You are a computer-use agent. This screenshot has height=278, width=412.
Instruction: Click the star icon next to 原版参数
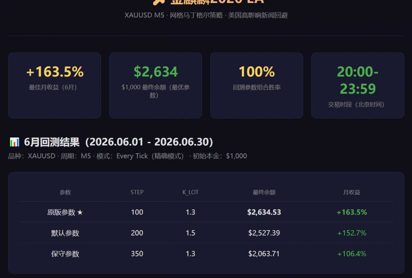80,212
